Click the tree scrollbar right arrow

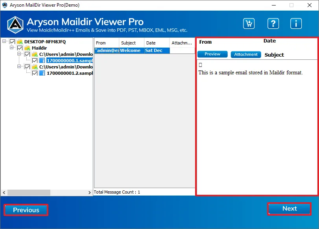point(90,192)
